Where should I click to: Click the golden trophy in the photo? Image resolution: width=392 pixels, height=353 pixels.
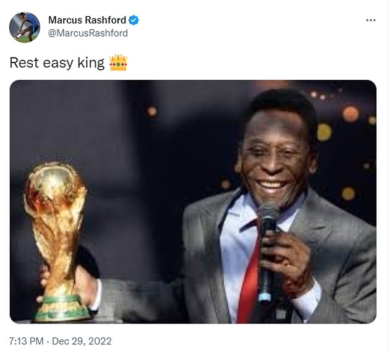pos(56,223)
